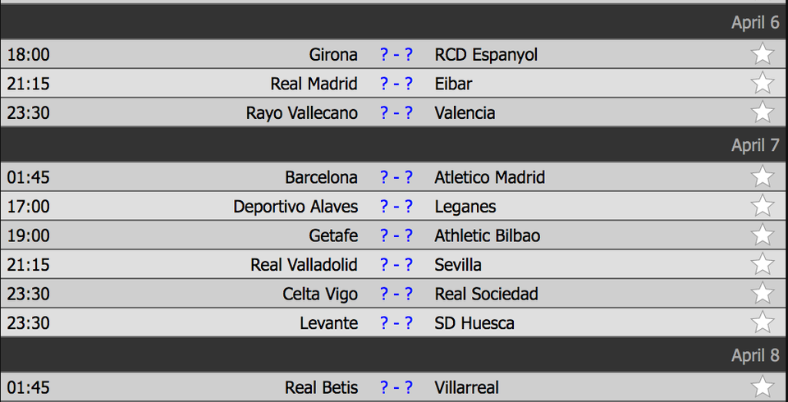
Task: Mark Barcelona vs Atletico Madrid as favorite
Action: 763,177
